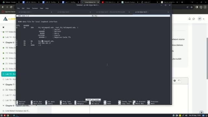Screen dimensions: 208x117
Task: Close the first terminal tab
Action: (x=51, y=12)
